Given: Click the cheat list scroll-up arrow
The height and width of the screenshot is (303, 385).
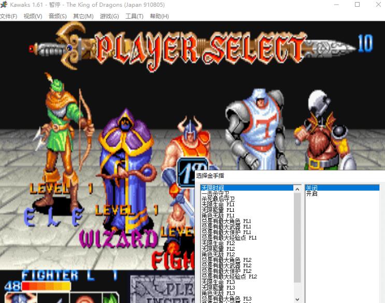Looking at the screenshot, I should [297, 189].
